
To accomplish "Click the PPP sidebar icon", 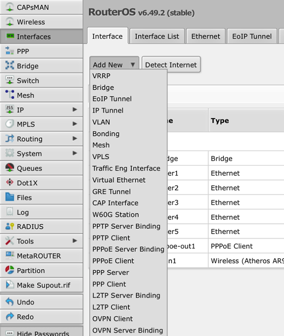I will pos(10,51).
